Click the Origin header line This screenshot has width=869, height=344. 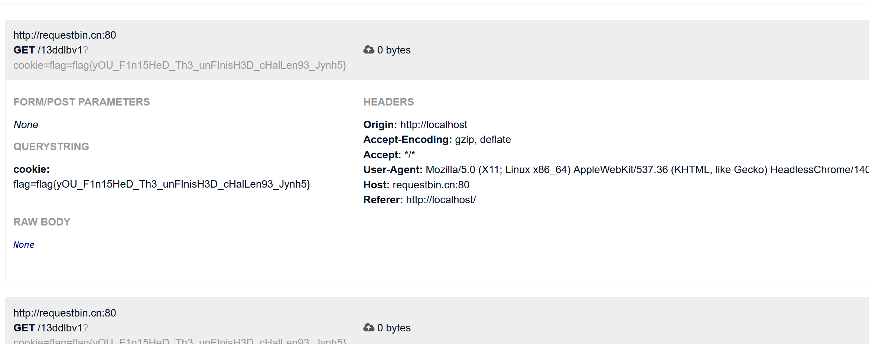pos(415,125)
